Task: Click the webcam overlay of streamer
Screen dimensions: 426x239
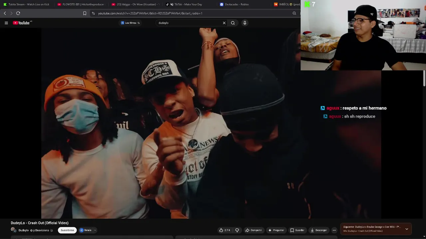Action: click(x=363, y=35)
